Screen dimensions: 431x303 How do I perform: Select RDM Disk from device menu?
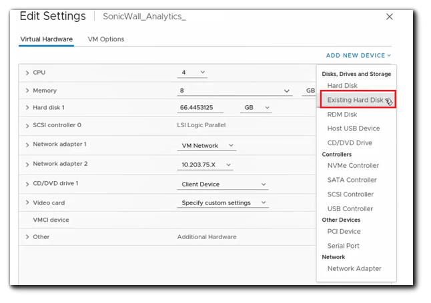click(x=342, y=115)
